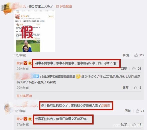Screen dimensions: 147x130
Task: Like the comment with 119 likes
Action: tap(136, 55)
